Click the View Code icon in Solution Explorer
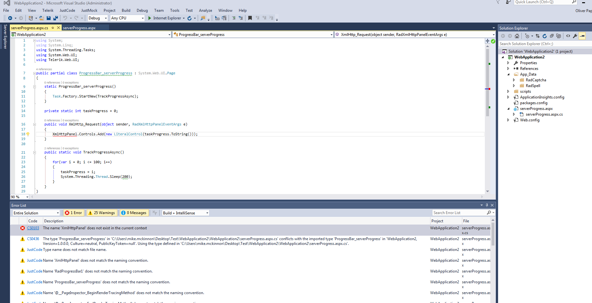This screenshot has height=303, width=592. click(x=568, y=36)
